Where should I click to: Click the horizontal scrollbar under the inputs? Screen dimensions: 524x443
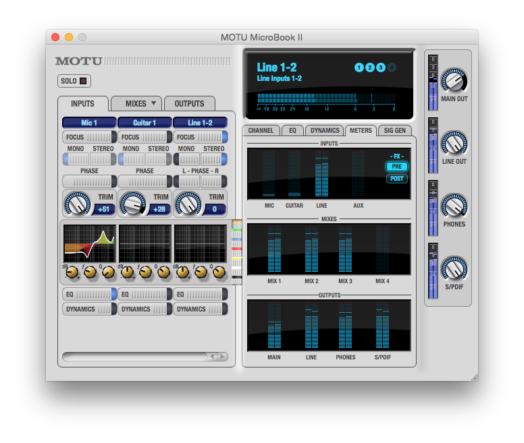tap(135, 356)
